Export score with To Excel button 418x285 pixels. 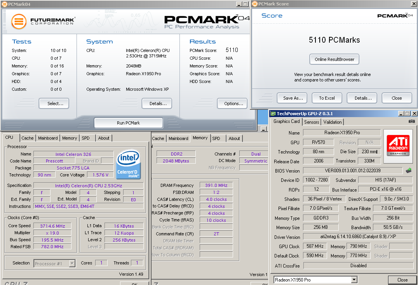(327, 98)
